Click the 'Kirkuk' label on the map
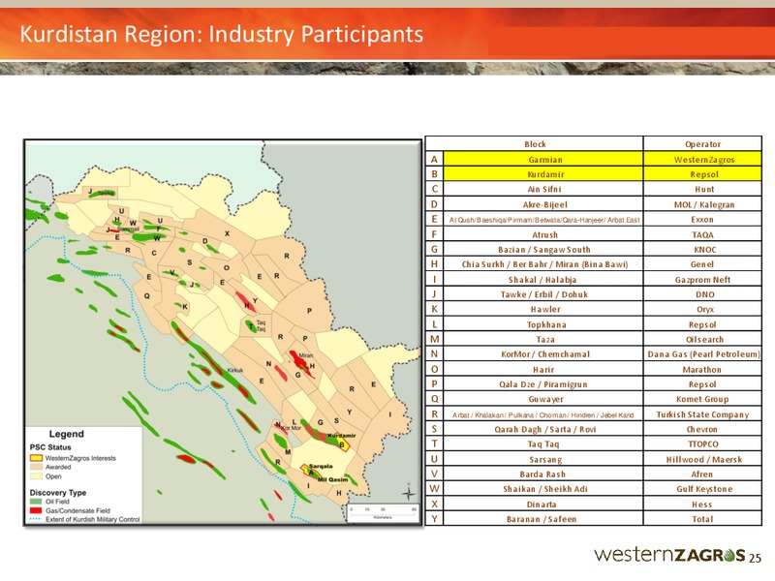The width and height of the screenshot is (775, 581). click(x=235, y=370)
